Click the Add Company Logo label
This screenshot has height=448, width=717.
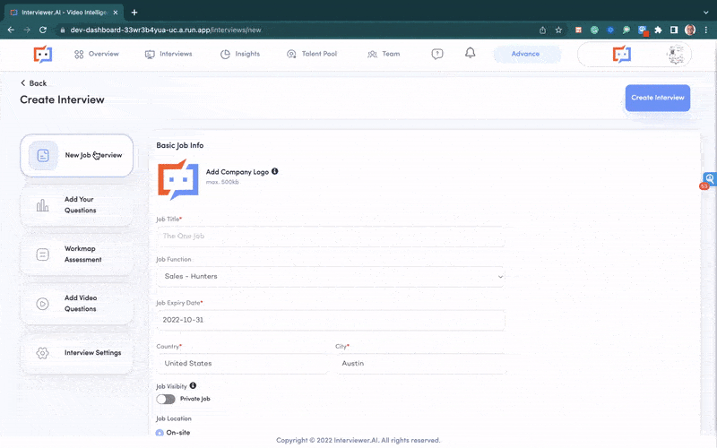coord(238,172)
